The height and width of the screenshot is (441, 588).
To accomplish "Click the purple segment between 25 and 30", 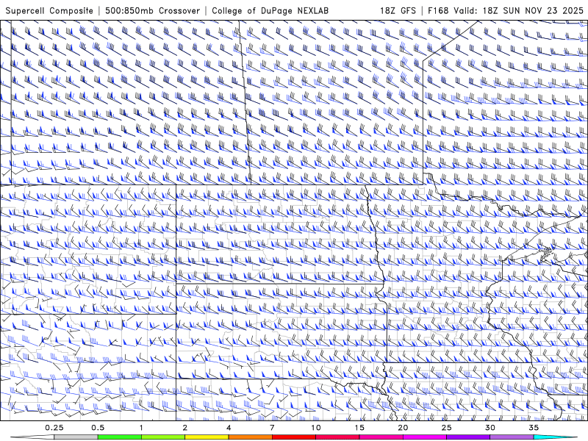I will pyautogui.click(x=468, y=437).
